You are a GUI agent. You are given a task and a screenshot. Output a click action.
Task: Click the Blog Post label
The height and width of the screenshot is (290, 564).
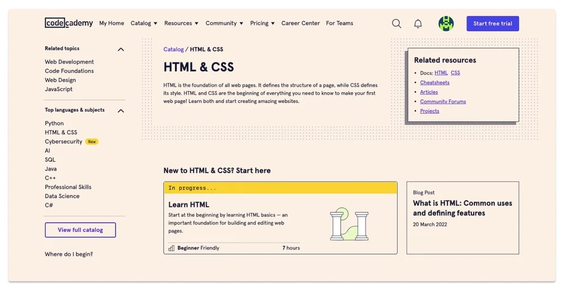(x=424, y=193)
